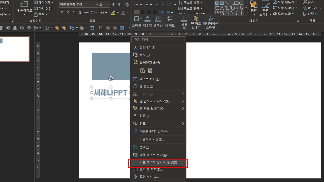Click the text shadow S icon
This screenshot has height=182, width=324.
coord(80,12)
